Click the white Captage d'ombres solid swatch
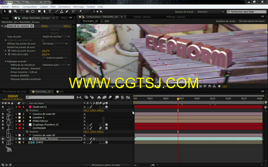This screenshot has height=167, width=268. [x=30, y=125]
